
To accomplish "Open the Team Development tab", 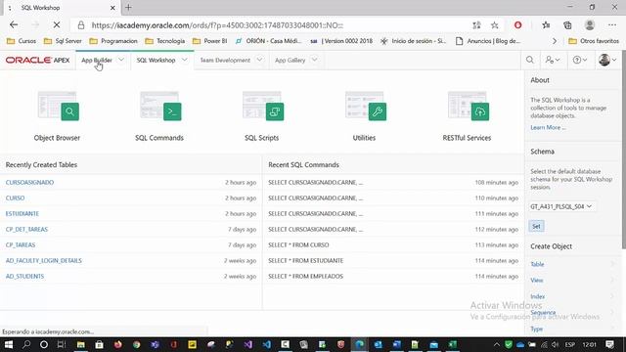I will click(x=225, y=60).
